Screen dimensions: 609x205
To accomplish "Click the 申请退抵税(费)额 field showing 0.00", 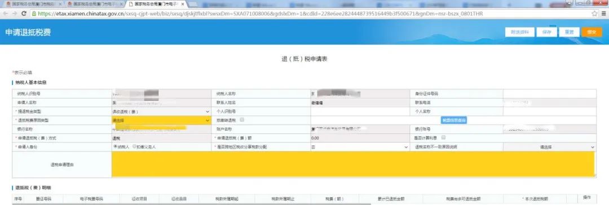I will tap(360, 138).
